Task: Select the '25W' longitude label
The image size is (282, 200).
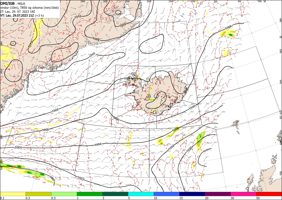Action: pos(127,1)
